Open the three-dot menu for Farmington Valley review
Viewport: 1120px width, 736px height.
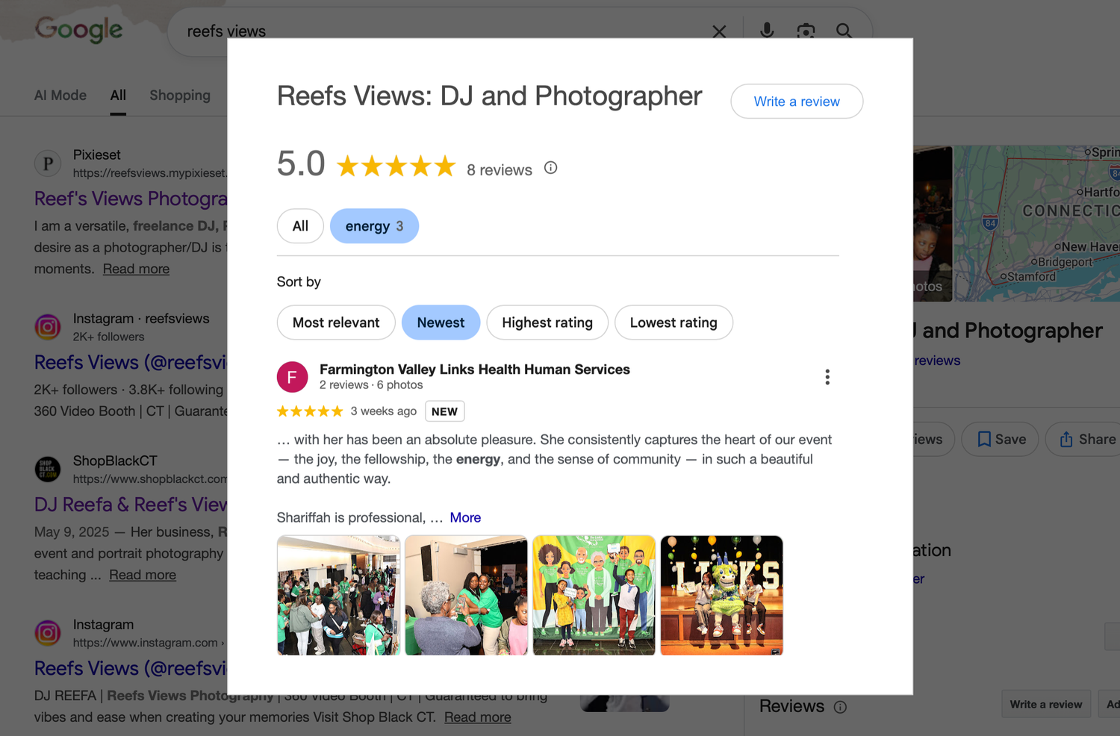(827, 377)
